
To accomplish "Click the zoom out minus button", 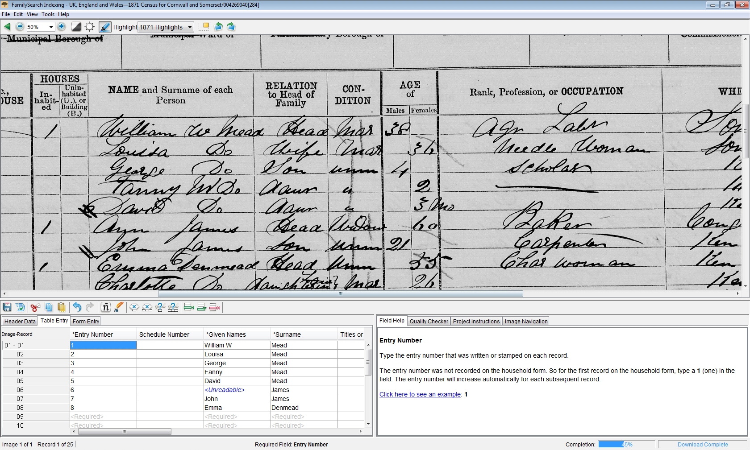I will [x=20, y=27].
